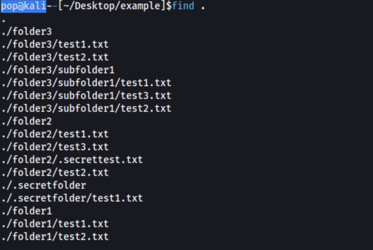373x250 pixels.
Task: Click ./folder3/subfolder1/test1.txt output line
Action: 86,83
